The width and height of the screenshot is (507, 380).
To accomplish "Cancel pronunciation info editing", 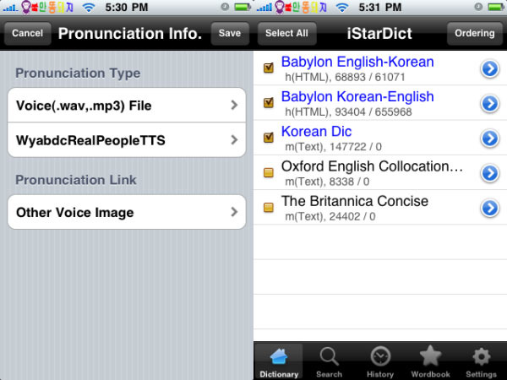I will (28, 33).
